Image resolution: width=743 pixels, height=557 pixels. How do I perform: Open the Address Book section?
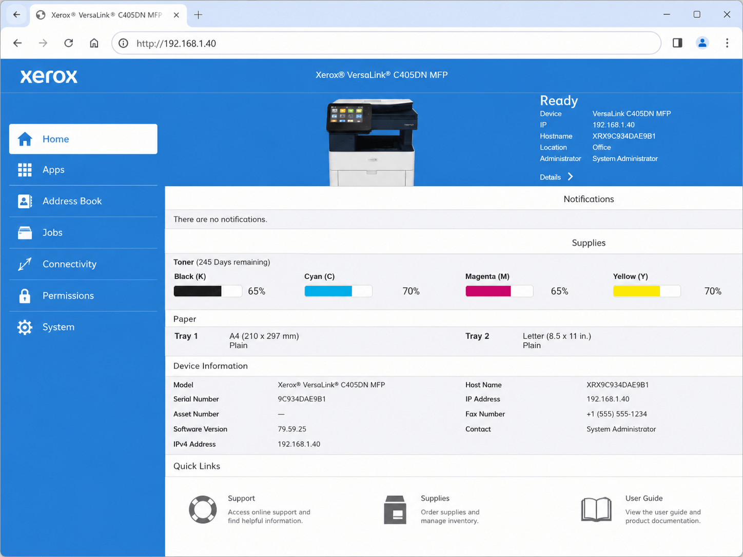click(x=83, y=201)
